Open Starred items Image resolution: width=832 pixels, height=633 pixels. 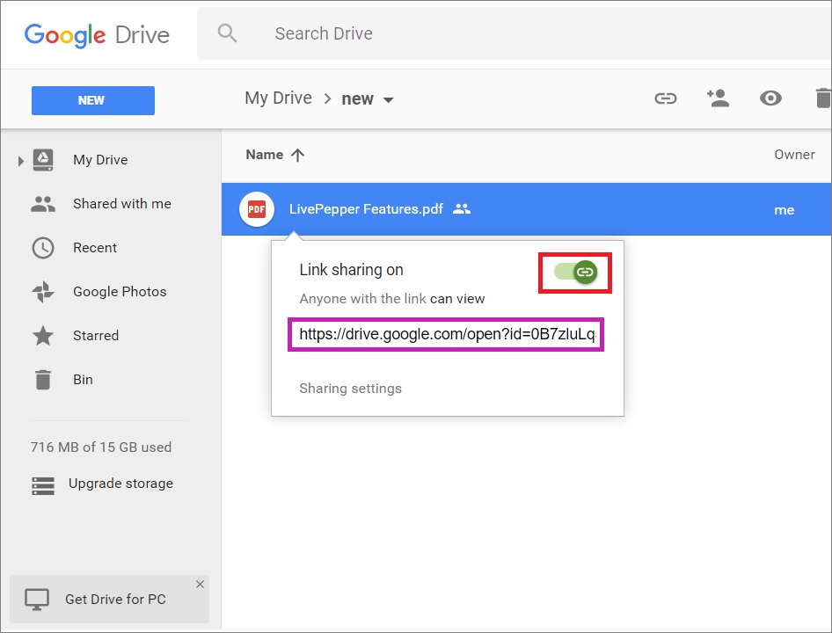tap(96, 336)
